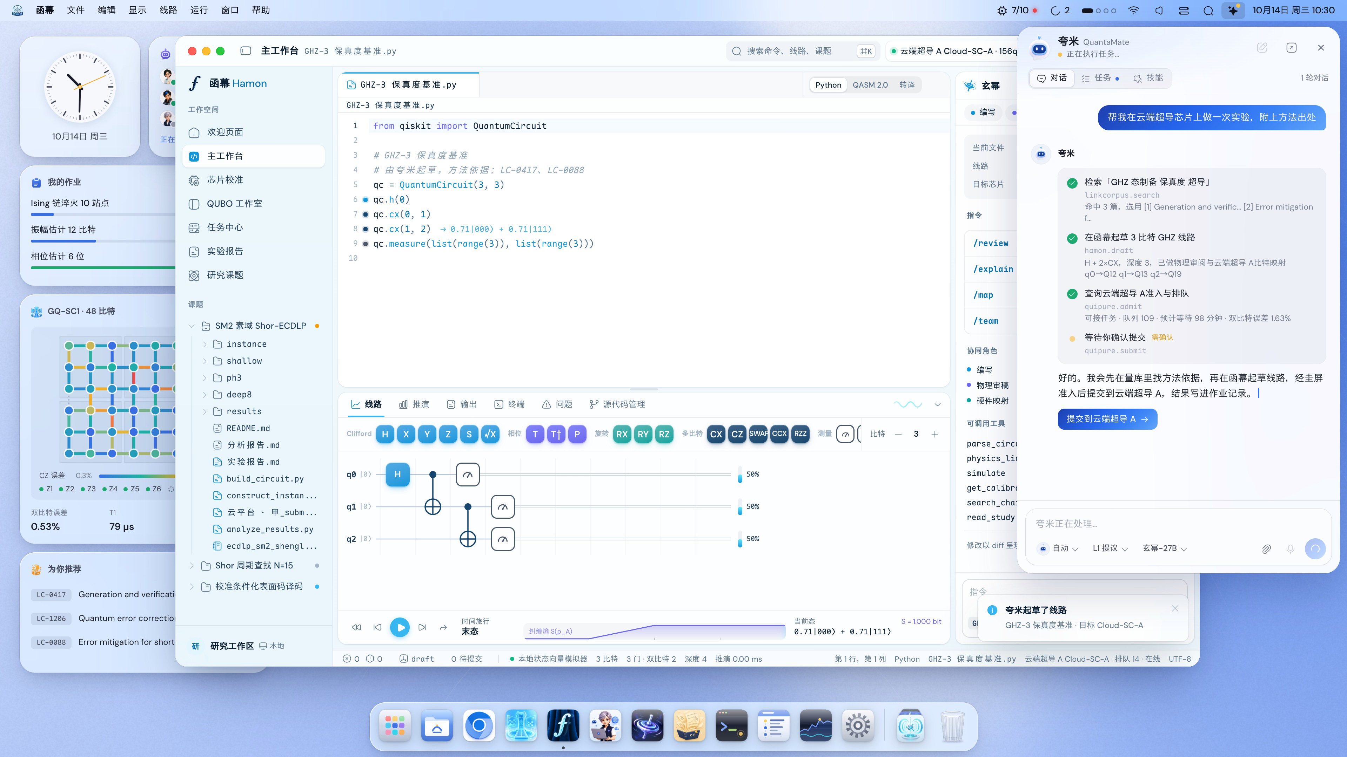Toggle breakpoint dot on line 6
This screenshot has width=1347, height=757.
click(x=366, y=199)
